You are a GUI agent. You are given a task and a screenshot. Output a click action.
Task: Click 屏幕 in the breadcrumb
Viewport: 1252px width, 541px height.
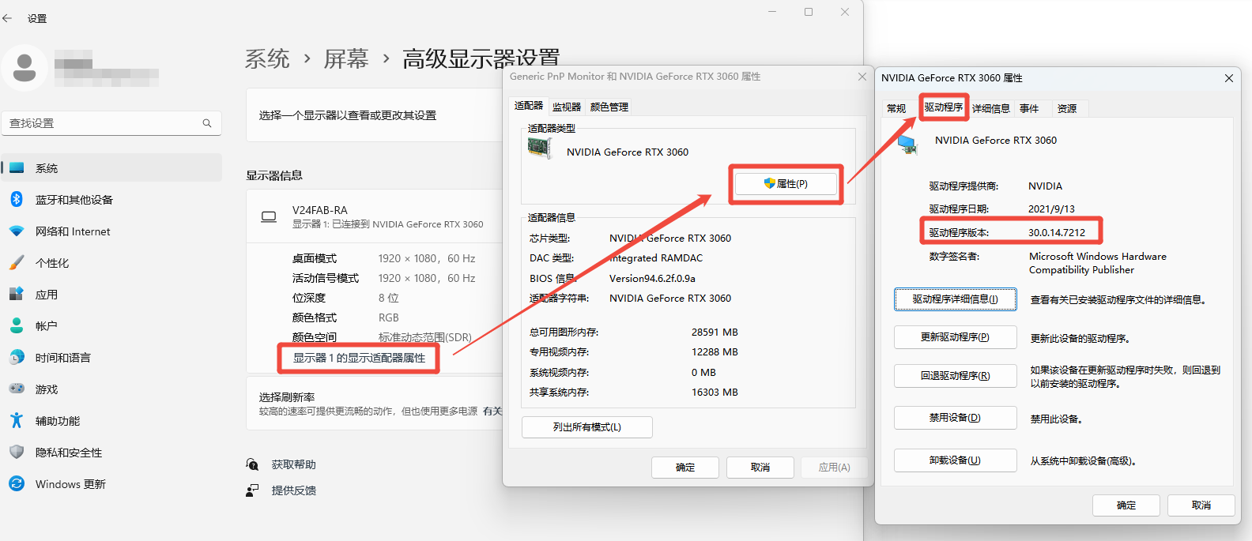346,59
